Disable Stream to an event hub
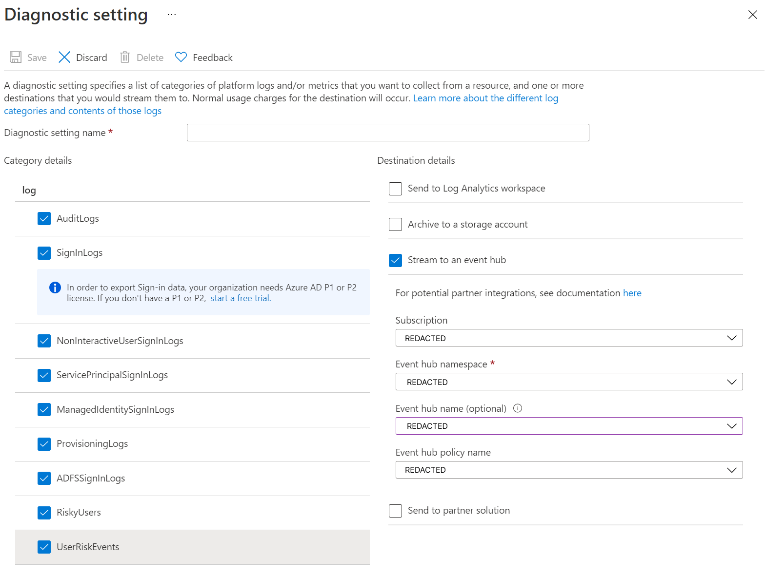The width and height of the screenshot is (765, 576). [x=395, y=260]
